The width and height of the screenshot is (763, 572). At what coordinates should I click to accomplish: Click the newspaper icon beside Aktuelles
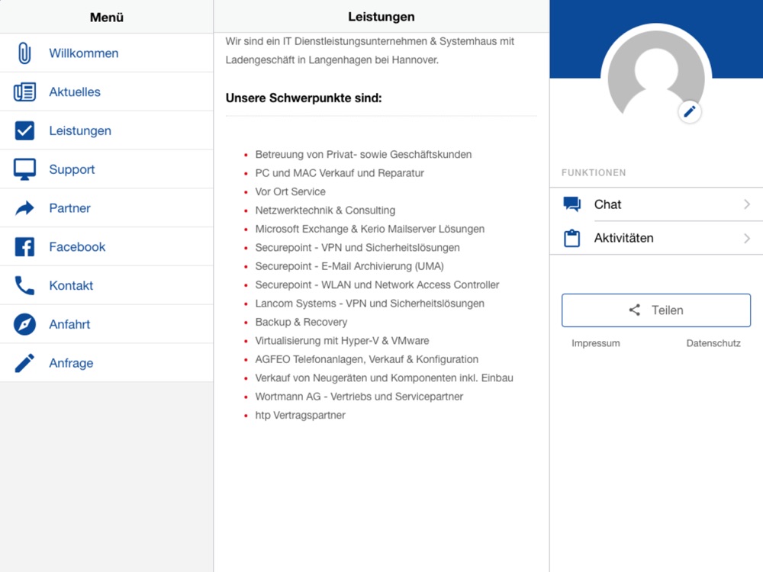[24, 92]
